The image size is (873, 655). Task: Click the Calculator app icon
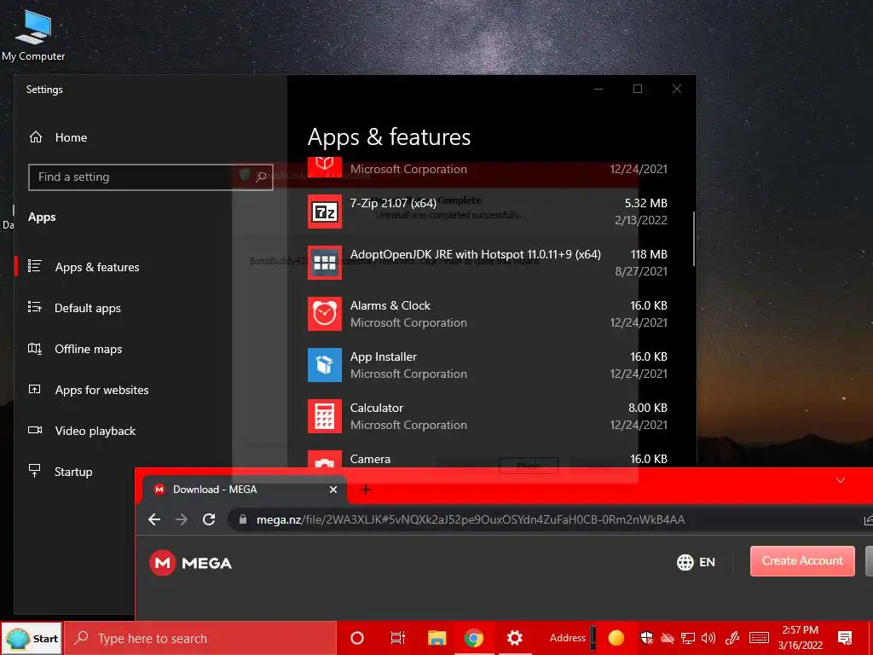pos(325,416)
